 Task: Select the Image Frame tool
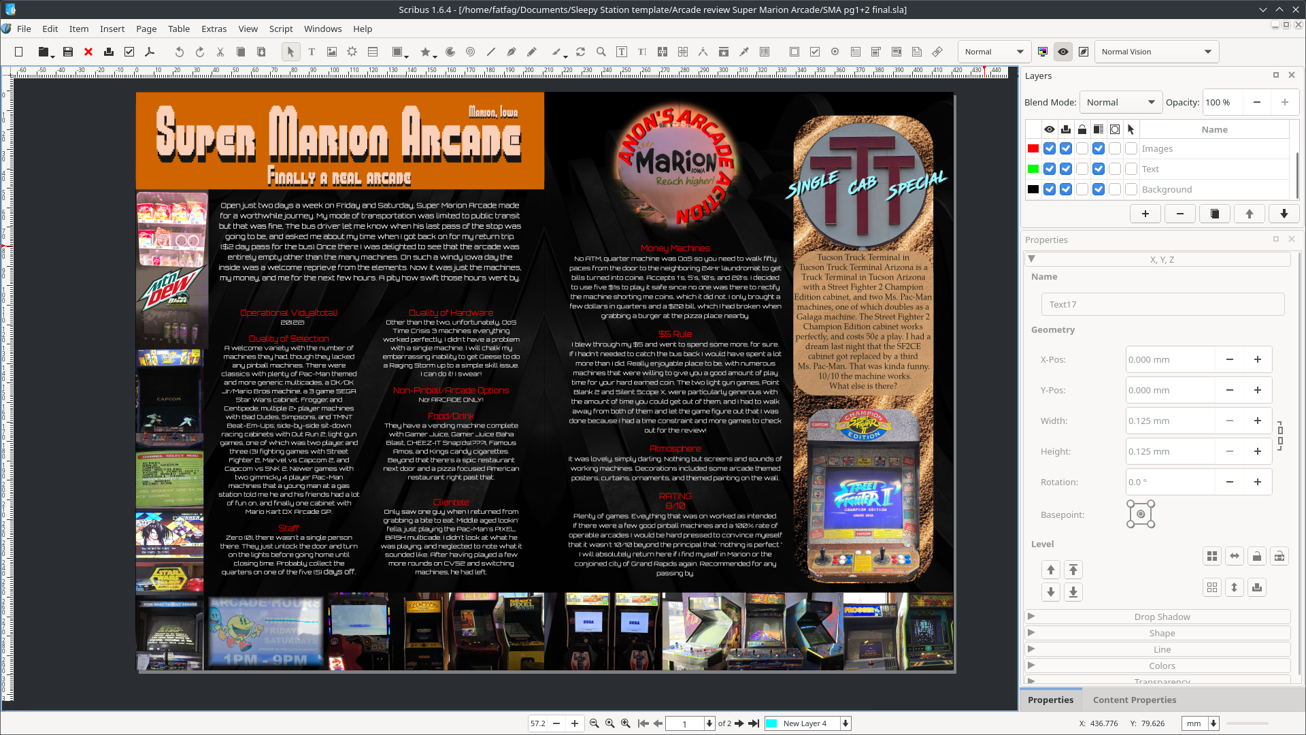(x=332, y=52)
